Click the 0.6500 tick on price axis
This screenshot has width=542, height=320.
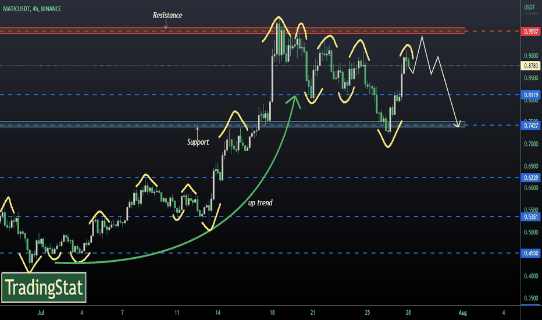coord(531,166)
